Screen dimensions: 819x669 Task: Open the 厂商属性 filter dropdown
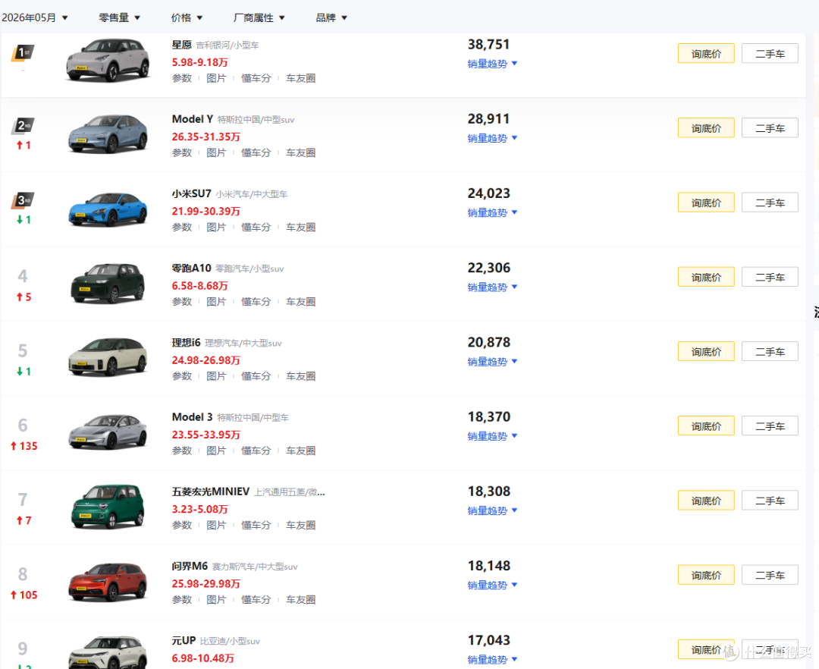pos(259,17)
